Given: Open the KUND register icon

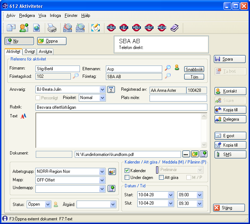Looking at the screenshot, I should [111, 27].
